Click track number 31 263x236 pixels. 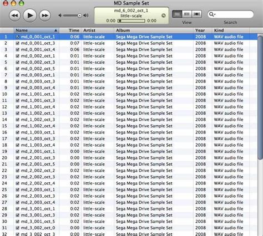tap(4, 228)
